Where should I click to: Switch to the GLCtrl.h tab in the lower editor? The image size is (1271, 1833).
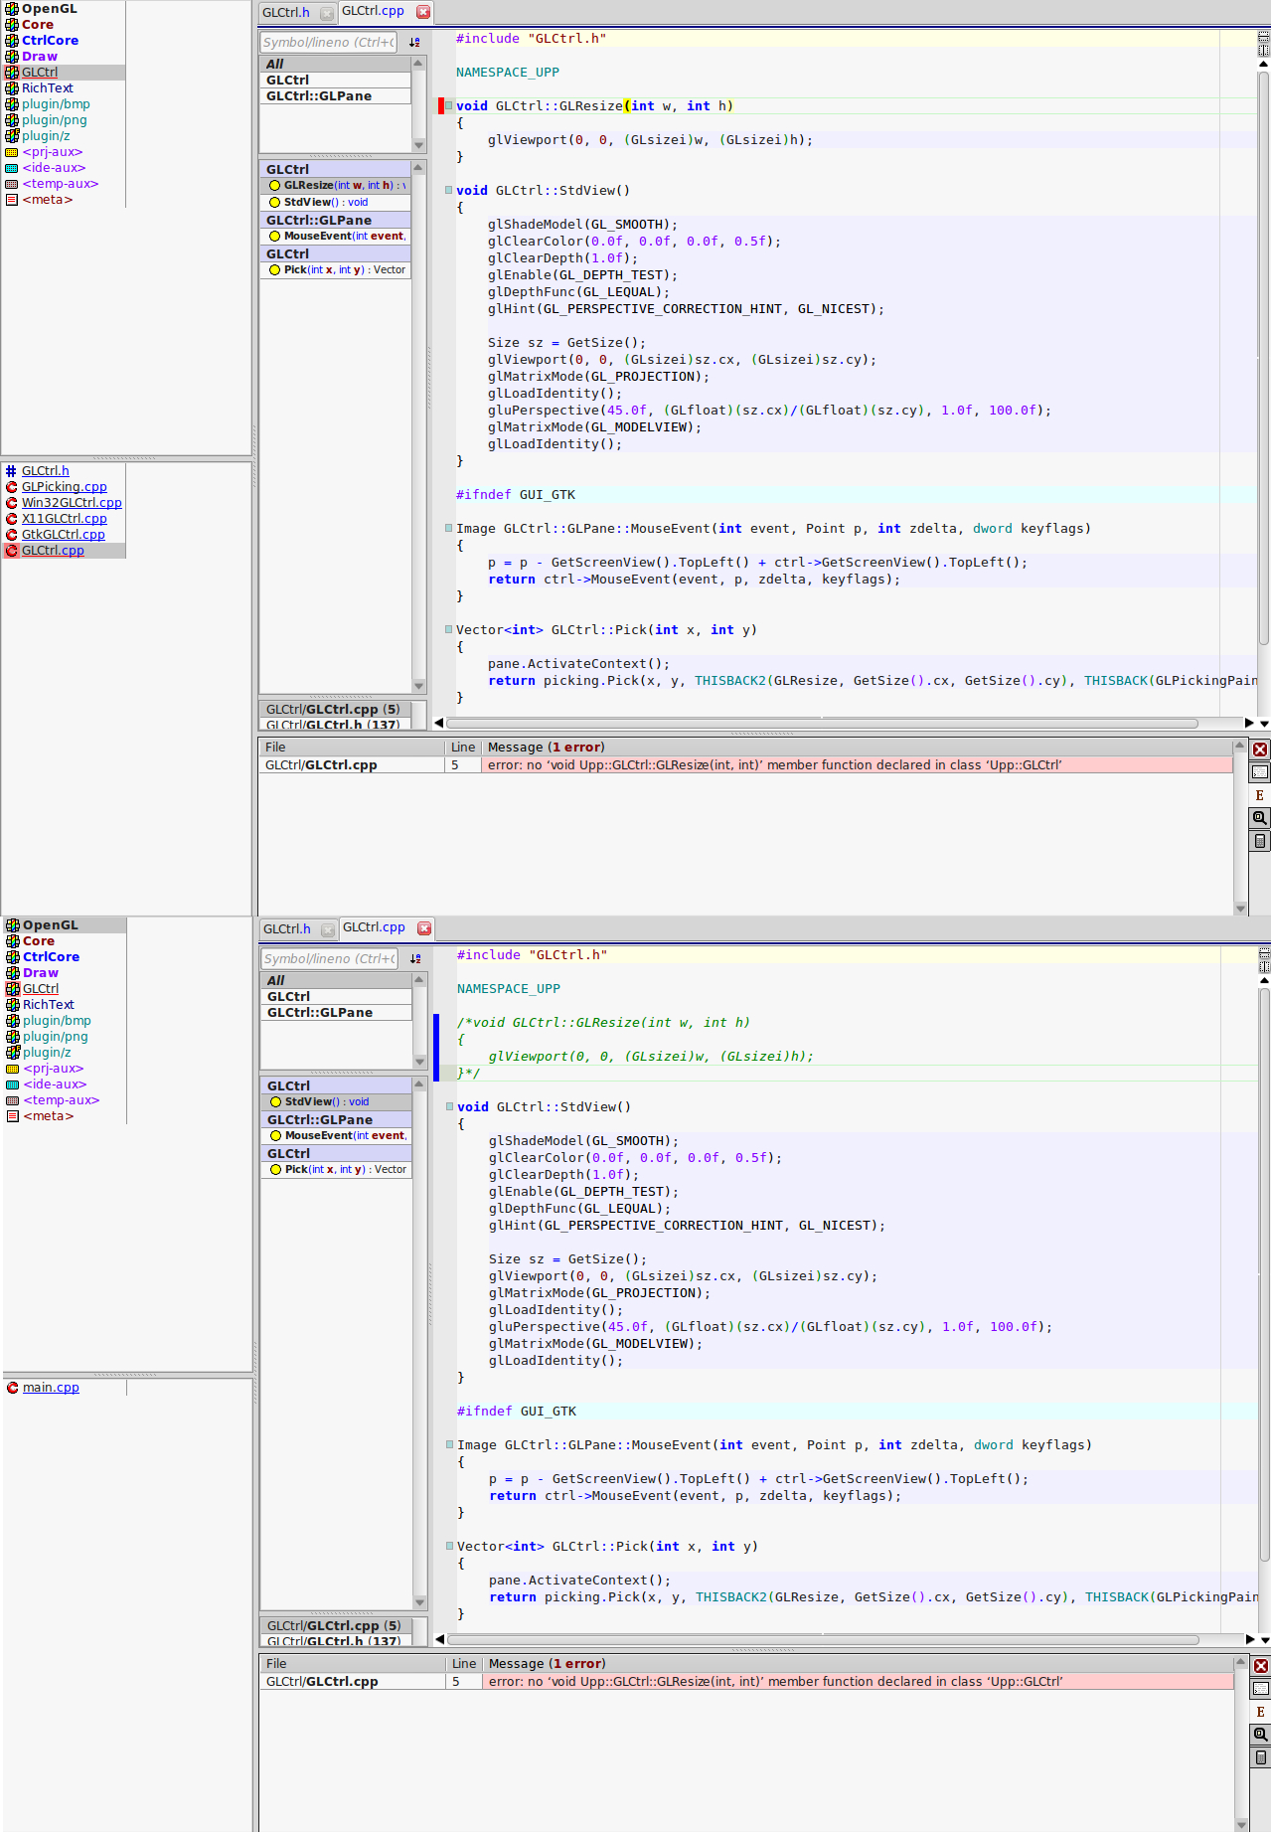click(287, 929)
